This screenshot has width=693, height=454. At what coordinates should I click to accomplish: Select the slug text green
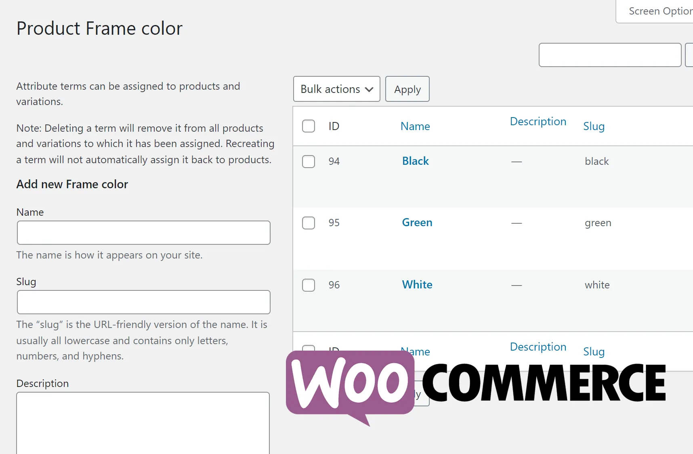598,223
